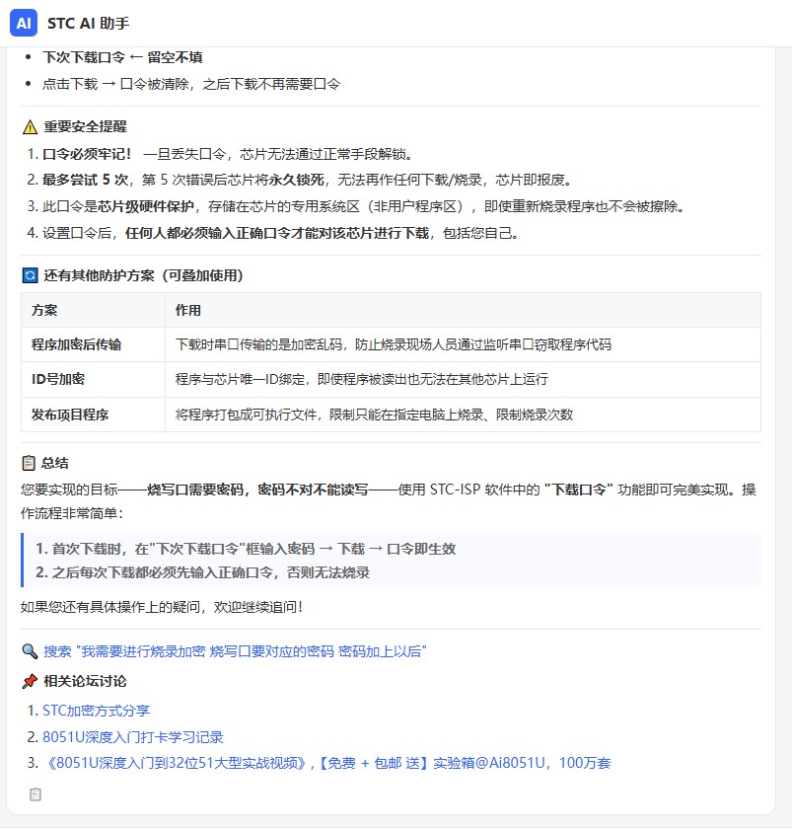The width and height of the screenshot is (792, 830).
Task: Click the 此口令是芯片级硬件保护 list item
Action: point(364,206)
